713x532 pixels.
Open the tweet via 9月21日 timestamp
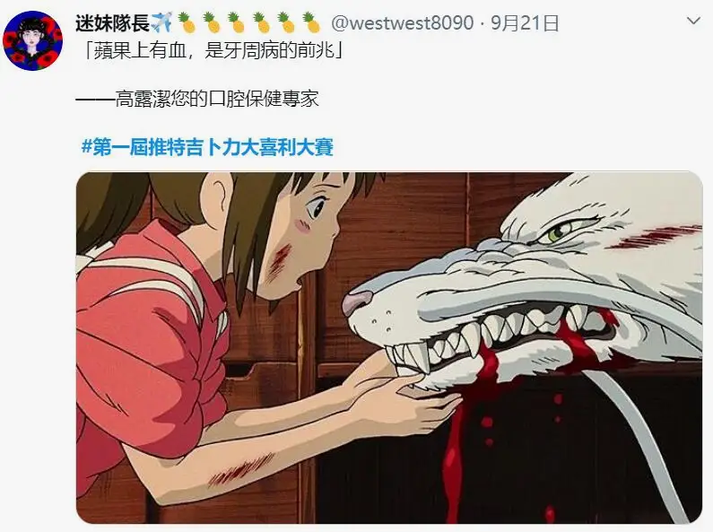tap(526, 22)
